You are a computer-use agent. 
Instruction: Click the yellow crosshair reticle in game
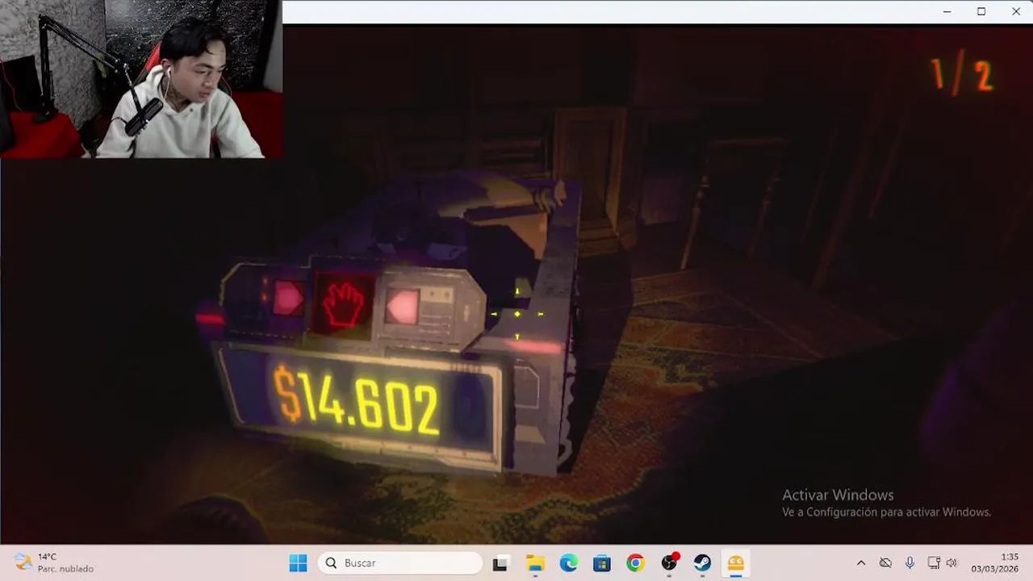coord(517,314)
